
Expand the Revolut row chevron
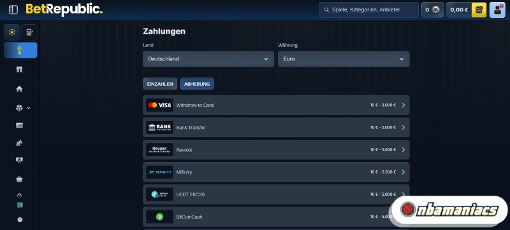click(x=404, y=150)
